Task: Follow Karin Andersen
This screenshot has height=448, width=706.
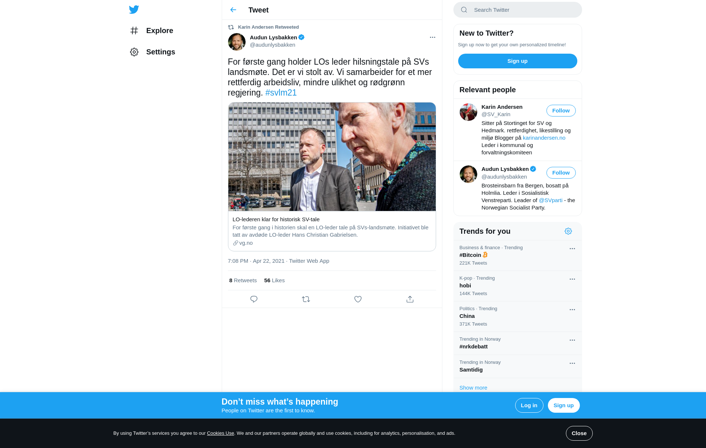Action: coord(561,111)
